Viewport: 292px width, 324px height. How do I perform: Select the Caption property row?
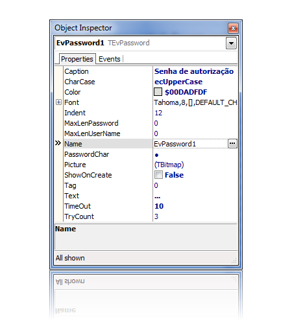151,71
